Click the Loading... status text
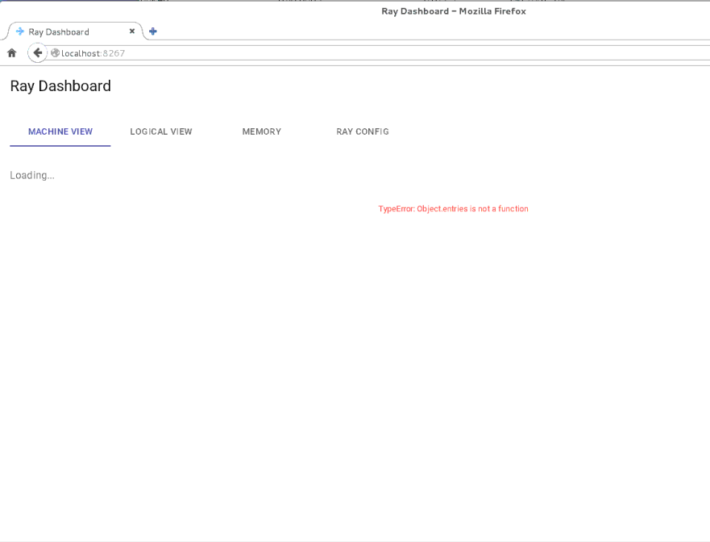710x542 pixels. (x=32, y=175)
